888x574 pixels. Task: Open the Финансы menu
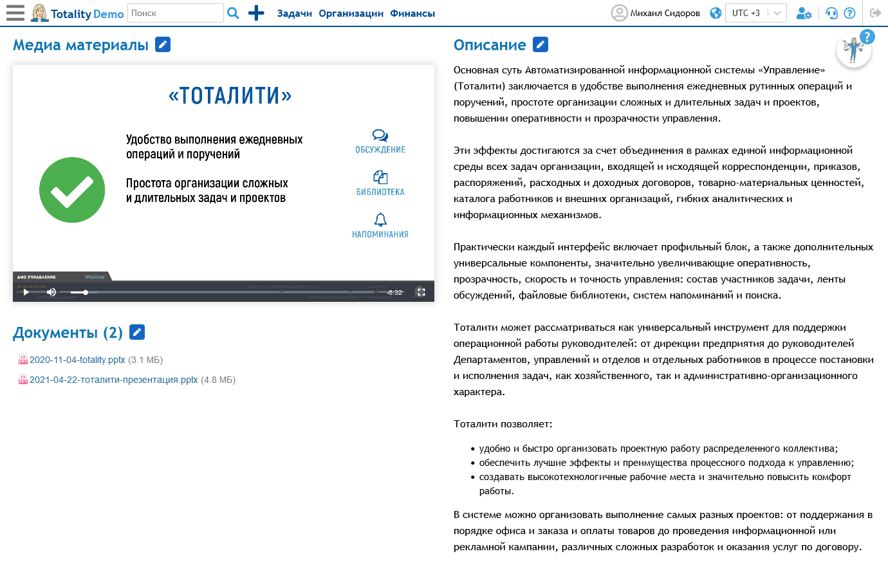point(412,13)
